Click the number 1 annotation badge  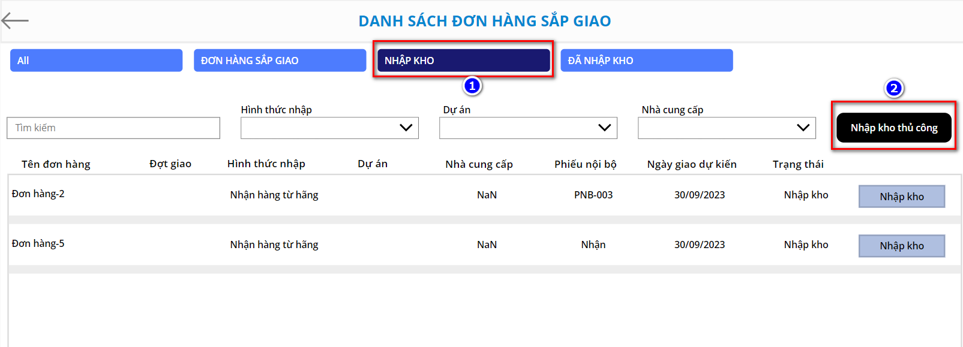coord(472,86)
